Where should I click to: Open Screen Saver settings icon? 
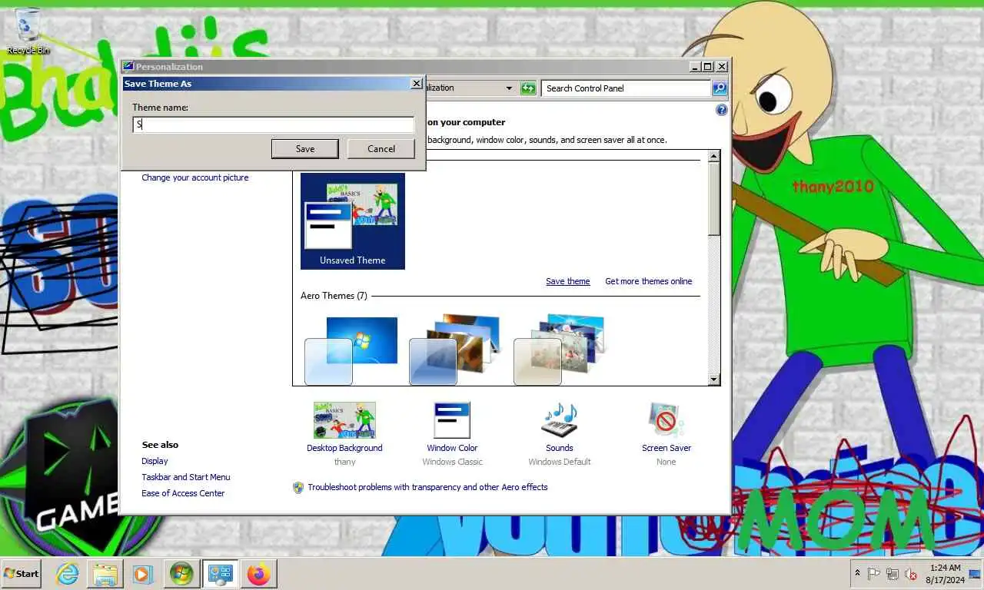tap(667, 420)
